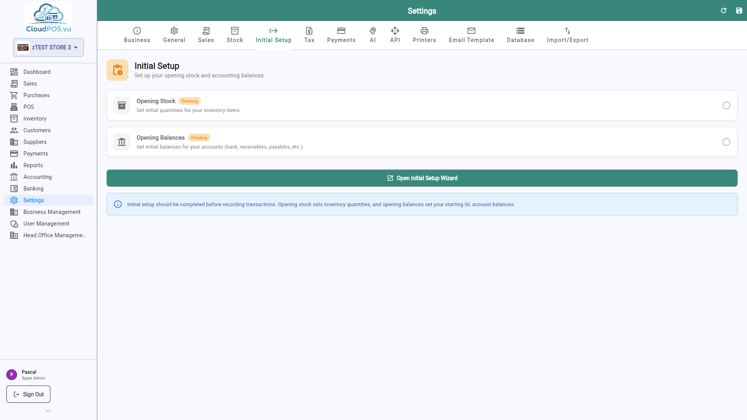The width and height of the screenshot is (747, 420).
Task: Select the Opening Balances radio circle
Action: tap(726, 142)
